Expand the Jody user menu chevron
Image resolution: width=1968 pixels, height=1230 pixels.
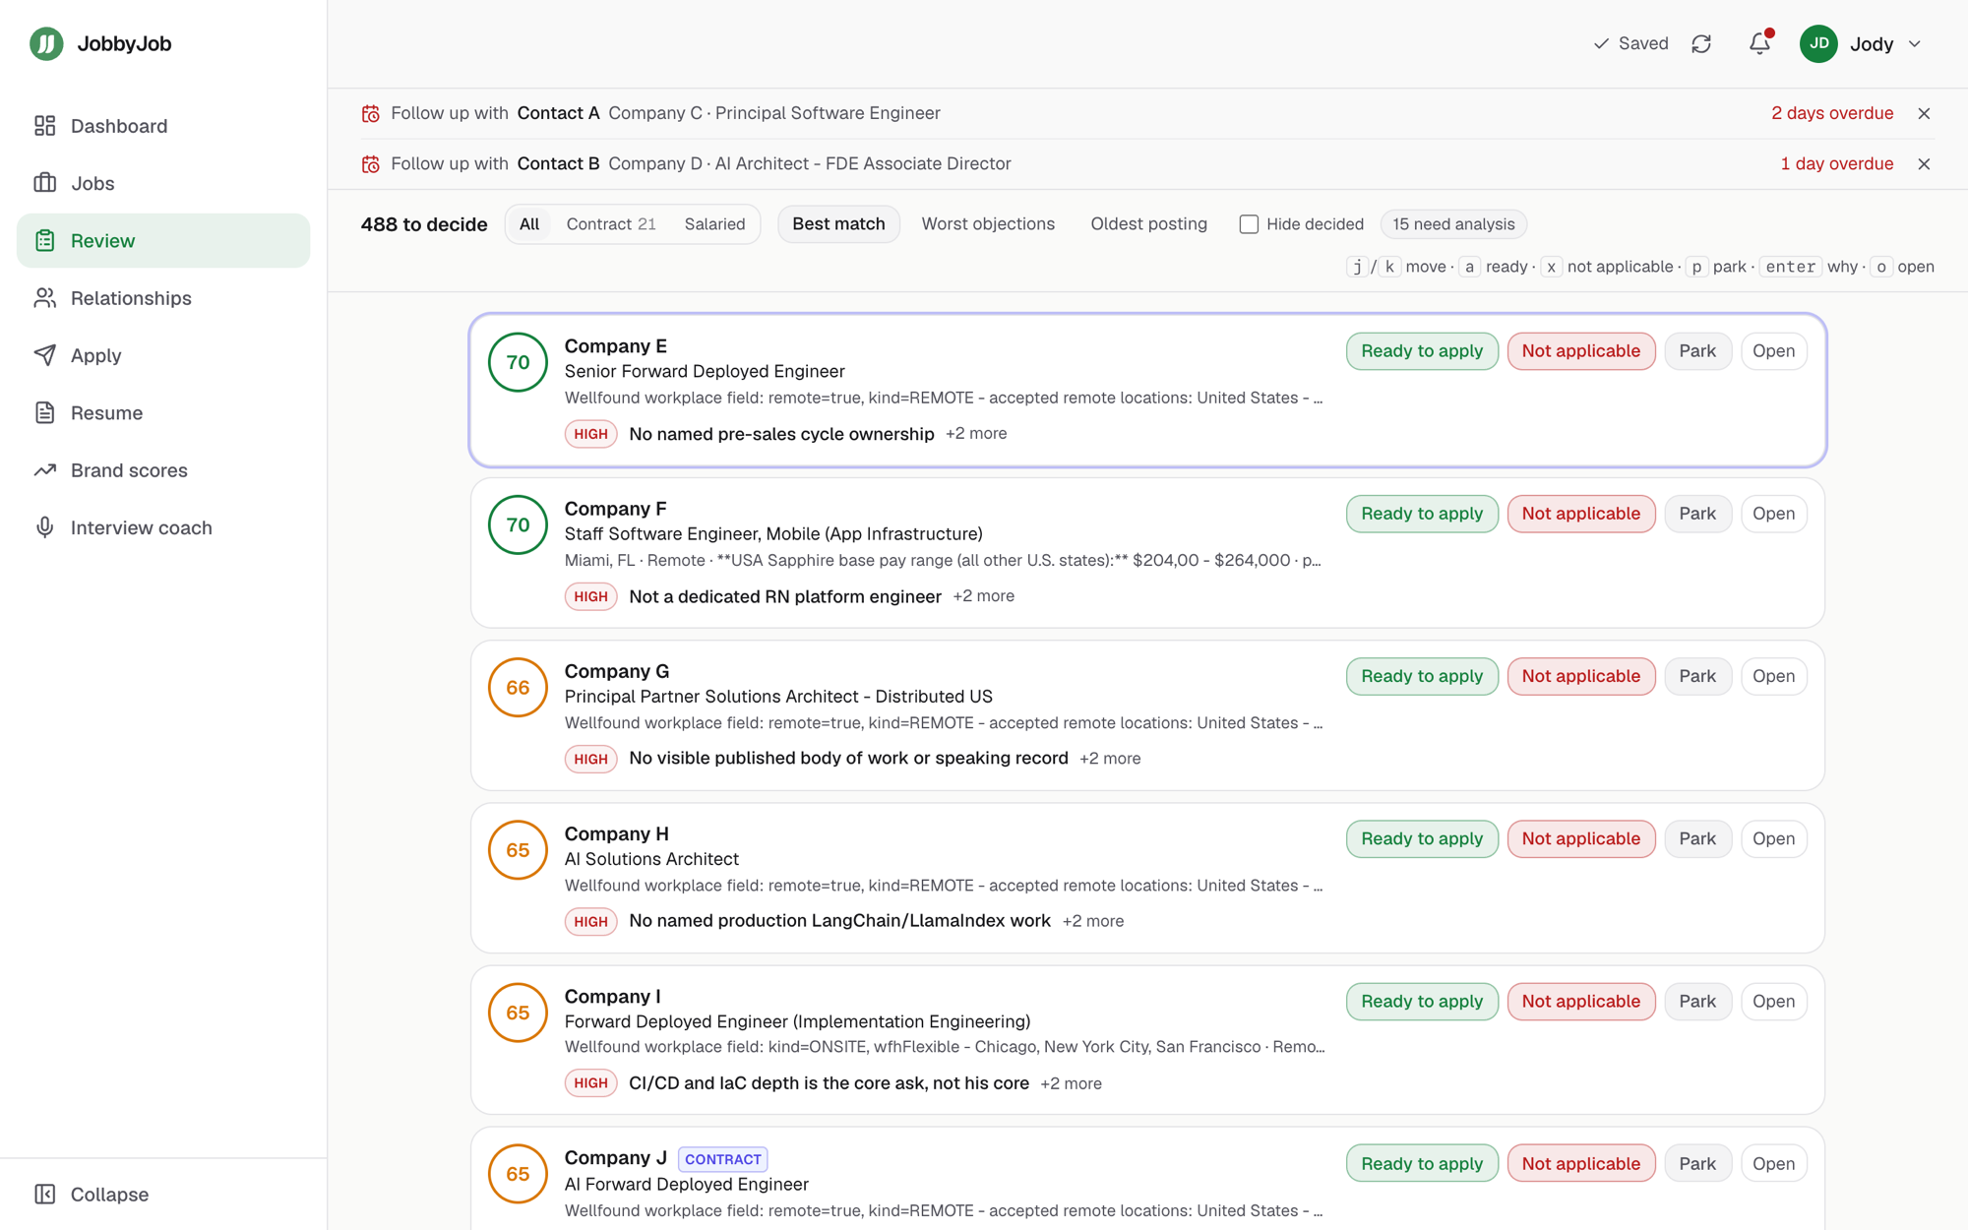click(x=1914, y=43)
